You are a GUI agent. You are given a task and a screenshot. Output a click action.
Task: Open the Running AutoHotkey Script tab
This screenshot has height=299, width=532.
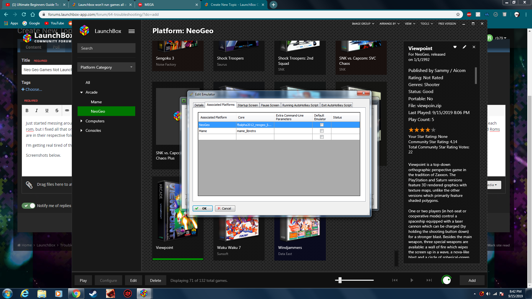300,105
